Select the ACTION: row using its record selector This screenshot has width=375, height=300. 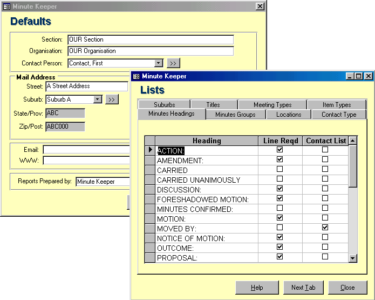(151, 150)
